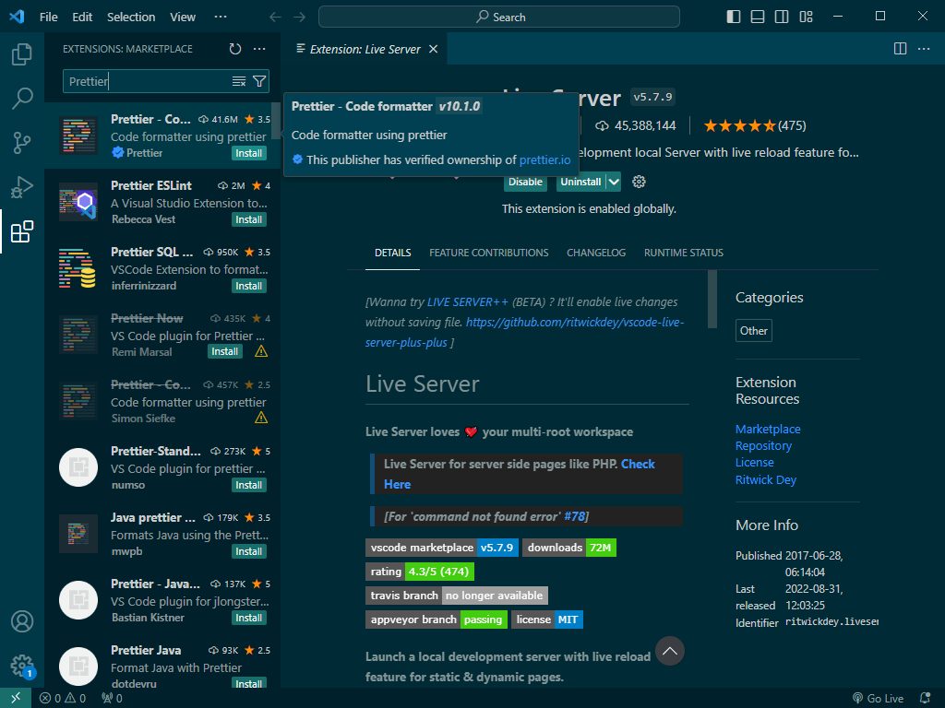
Task: Open forwarded ports status item
Action: [x=112, y=699]
